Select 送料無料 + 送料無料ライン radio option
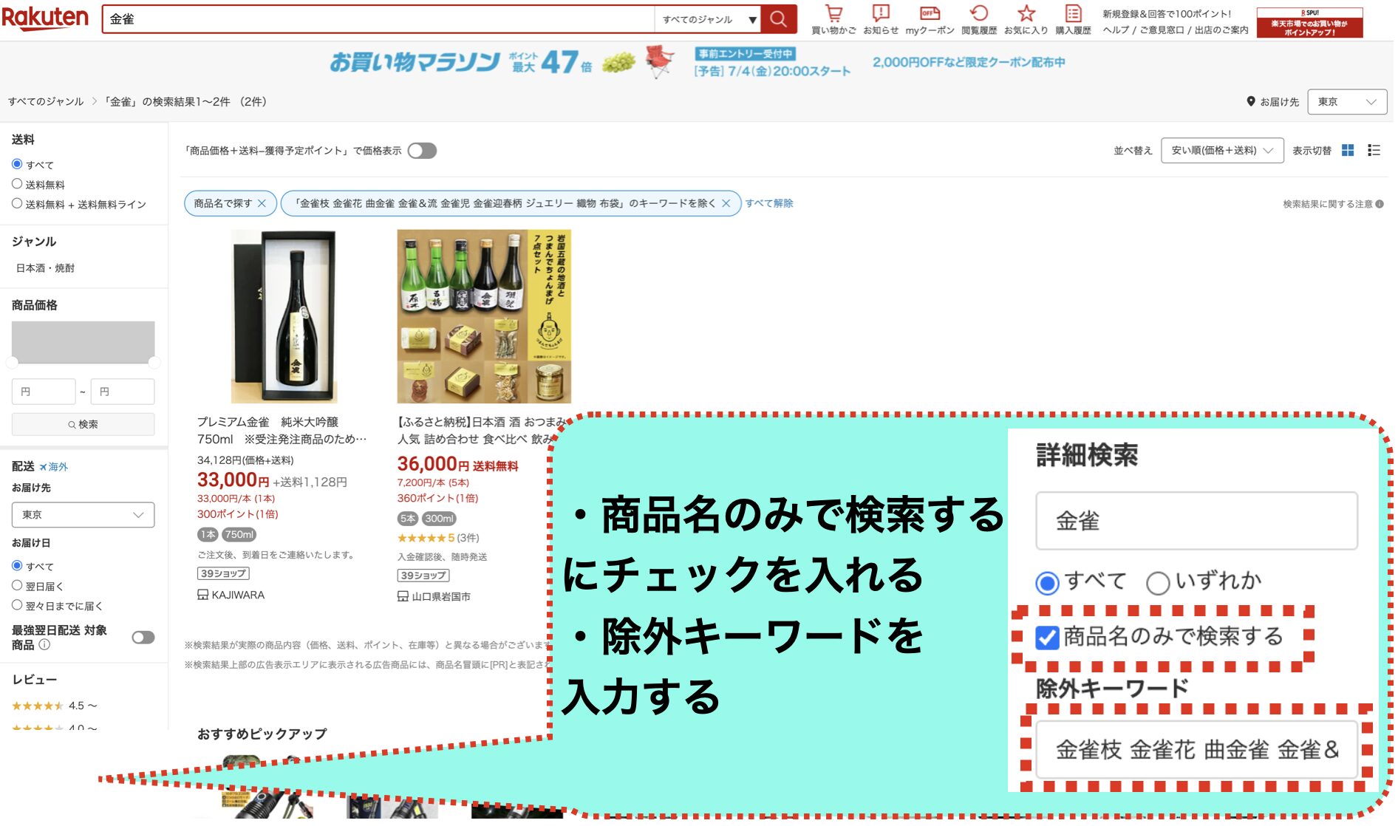The width and height of the screenshot is (1398, 826). [17, 204]
